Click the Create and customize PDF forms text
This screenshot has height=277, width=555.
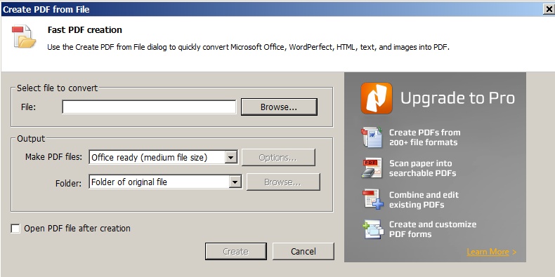(x=433, y=229)
